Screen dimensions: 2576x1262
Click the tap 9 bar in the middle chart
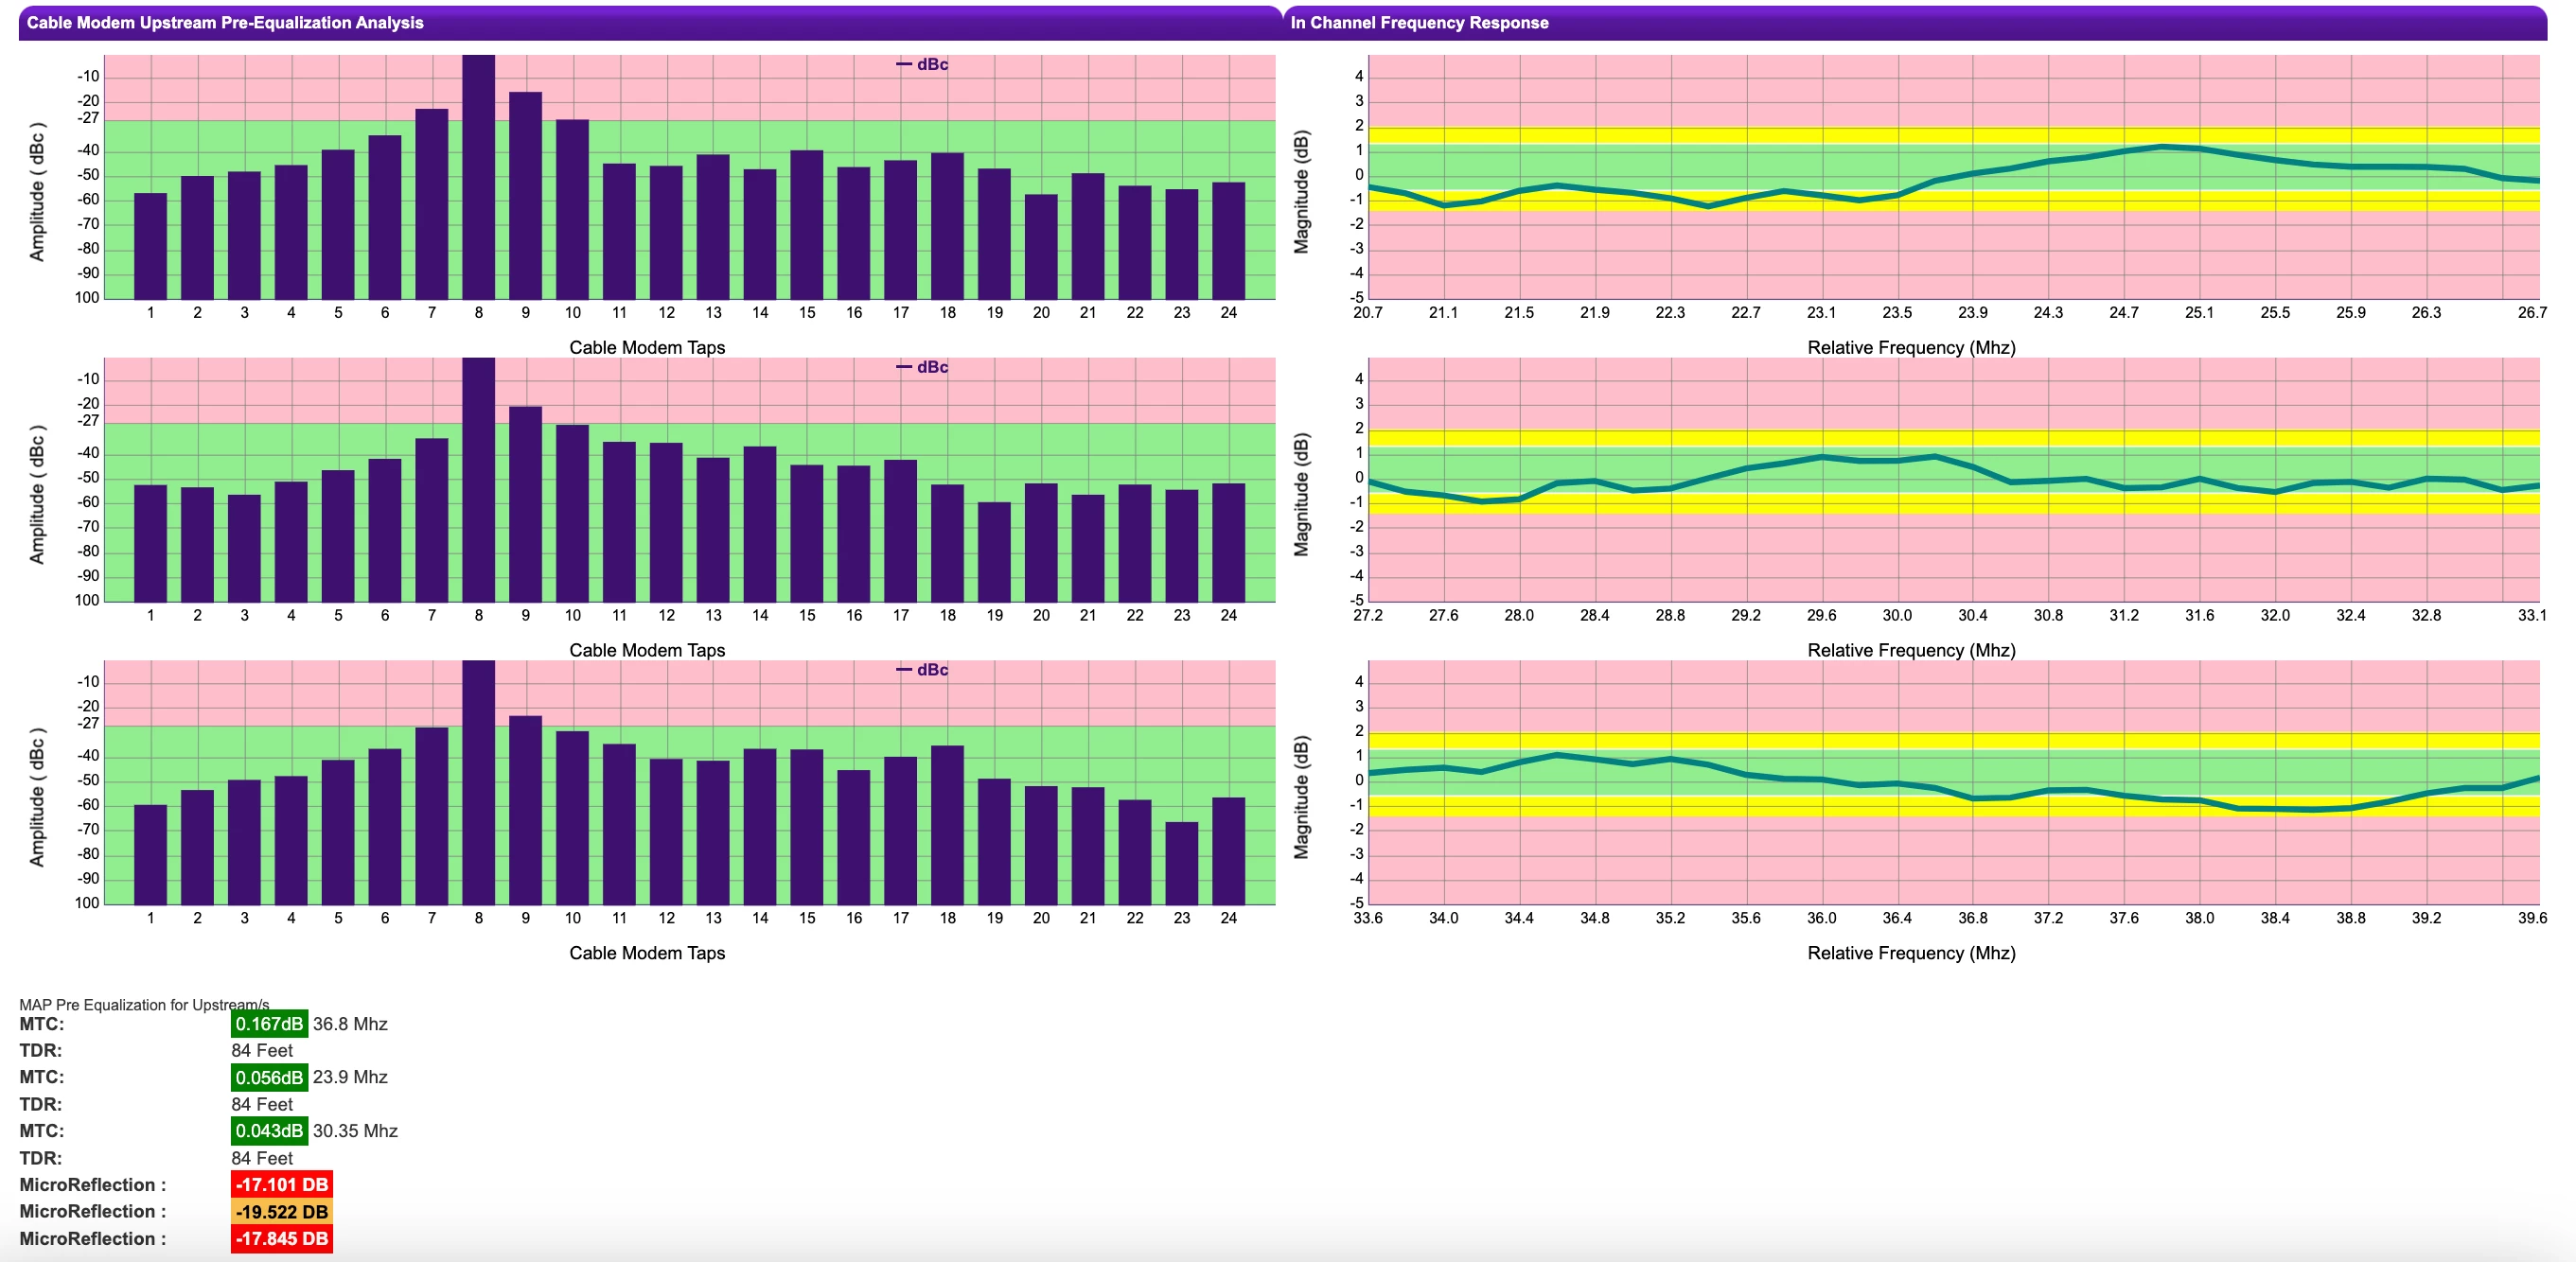[x=525, y=505]
